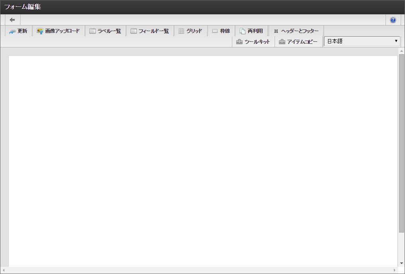The image size is (405, 274).
Task: Click the horizontal scrollbar left arrow
Action: point(3,270)
